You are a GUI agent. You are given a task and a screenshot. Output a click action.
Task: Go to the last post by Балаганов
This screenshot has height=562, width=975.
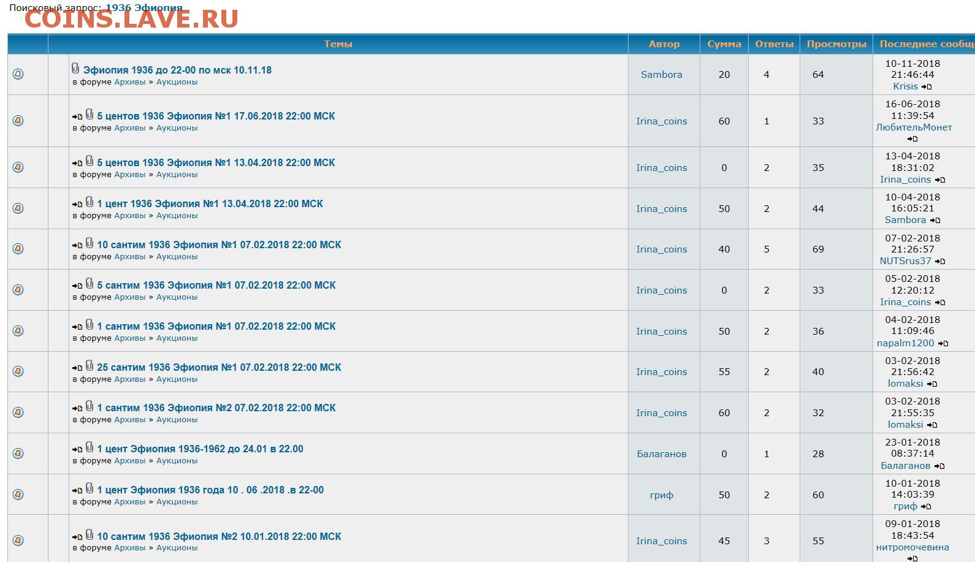point(939,466)
